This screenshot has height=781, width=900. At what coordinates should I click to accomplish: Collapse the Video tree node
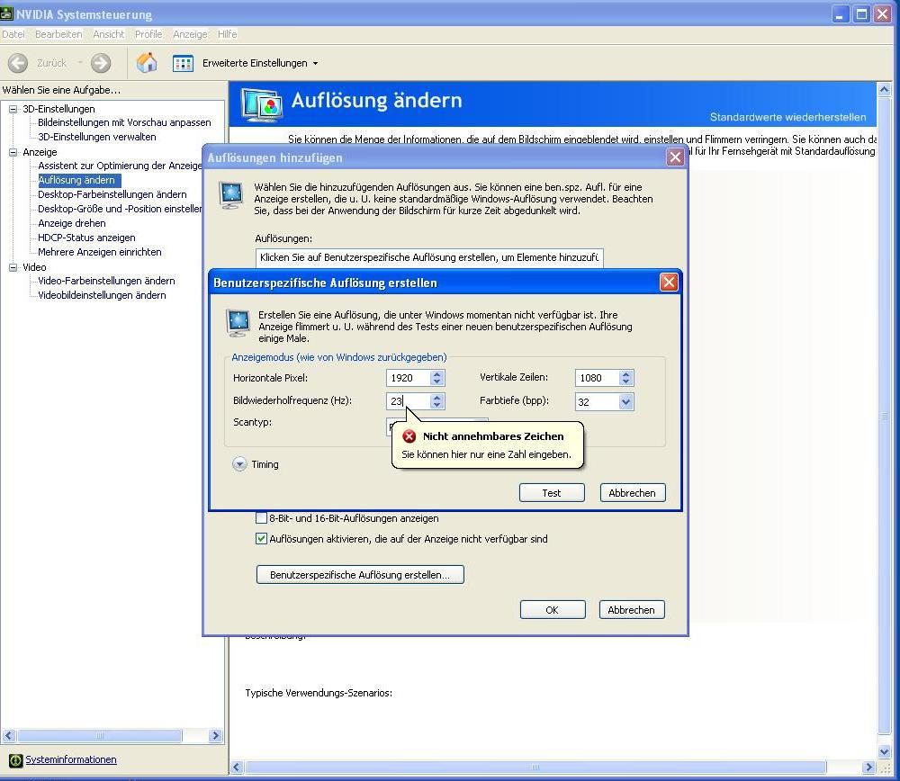click(x=13, y=267)
